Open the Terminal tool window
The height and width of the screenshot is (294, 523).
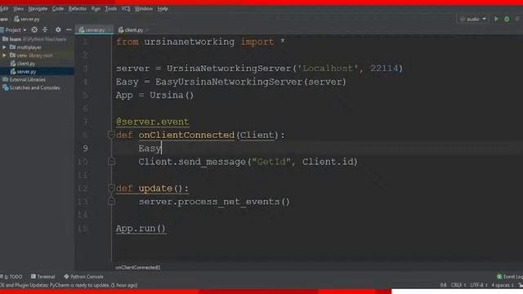tap(42, 277)
